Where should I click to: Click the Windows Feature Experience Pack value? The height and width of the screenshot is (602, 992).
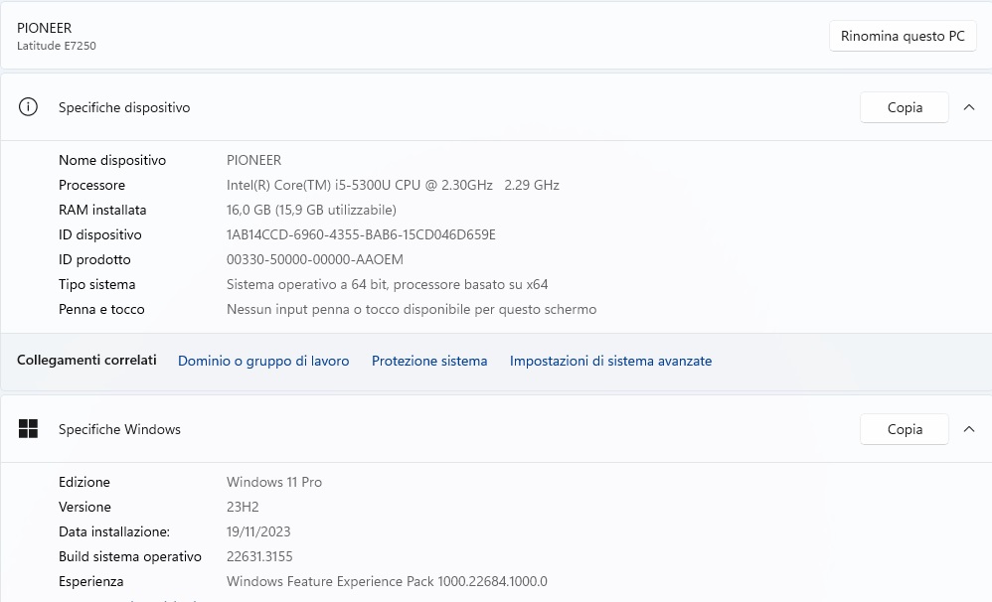point(387,581)
